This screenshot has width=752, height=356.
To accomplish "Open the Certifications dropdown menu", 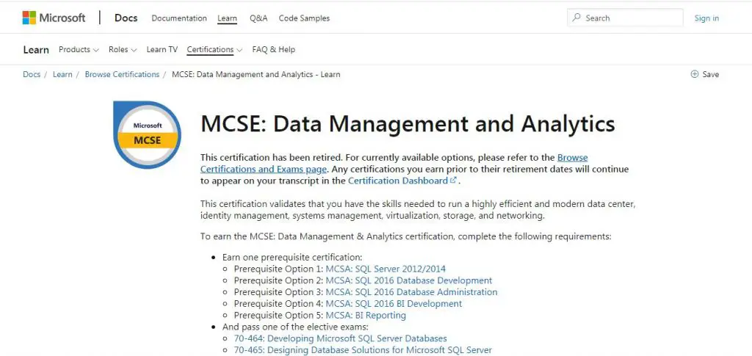I will [x=214, y=49].
